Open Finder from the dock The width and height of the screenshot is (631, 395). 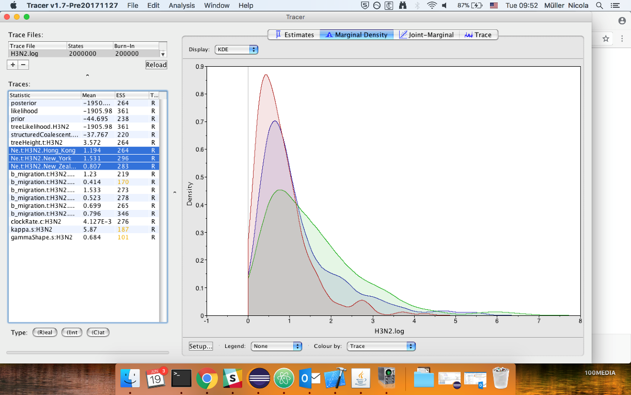[130, 378]
